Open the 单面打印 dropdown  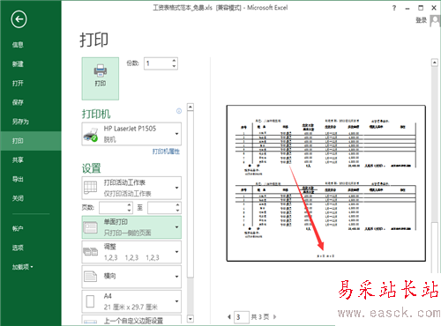[131, 227]
